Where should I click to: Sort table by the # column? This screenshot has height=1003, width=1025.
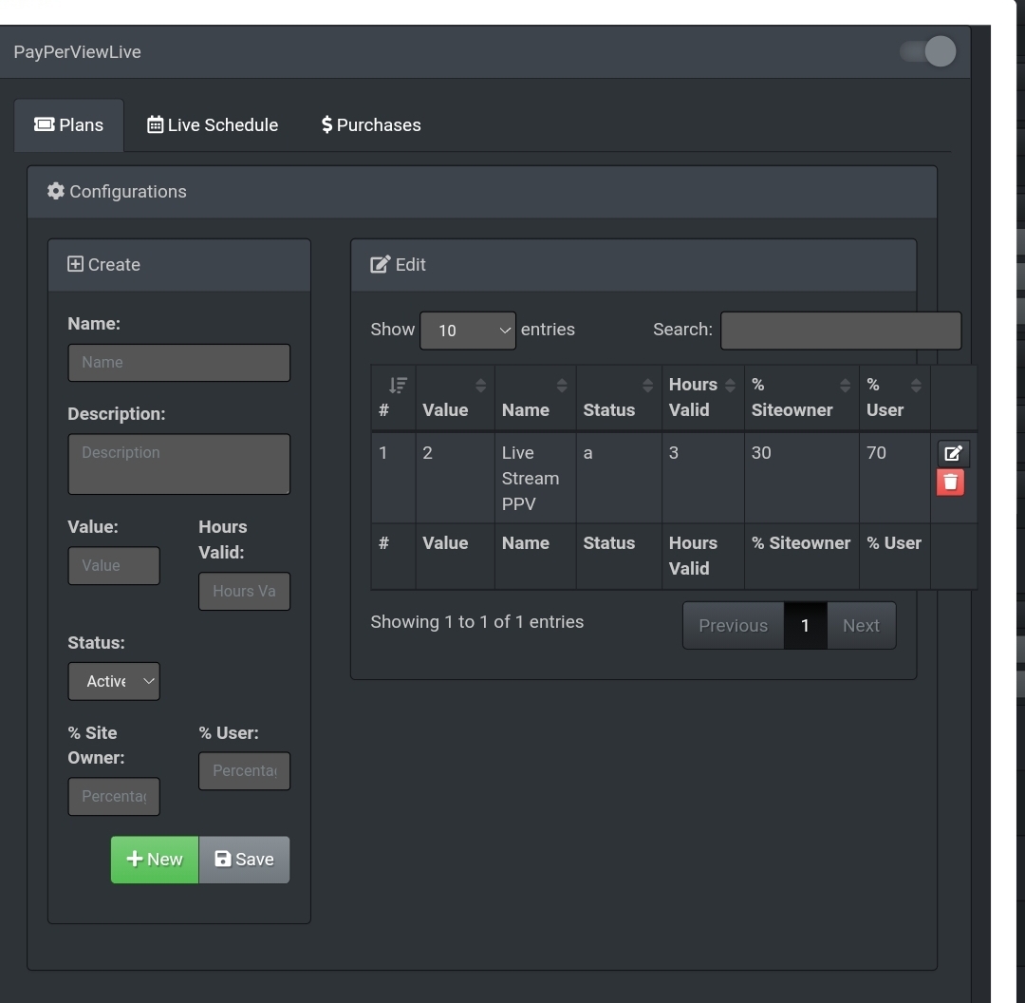394,398
